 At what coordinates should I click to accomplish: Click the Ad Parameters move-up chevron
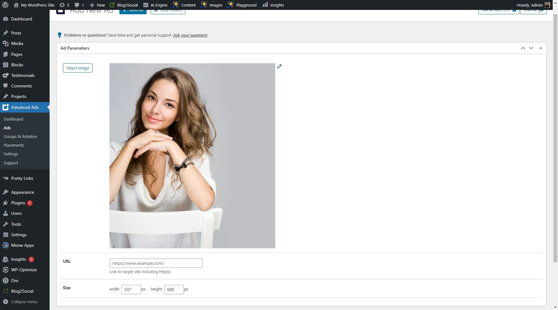[x=523, y=48]
